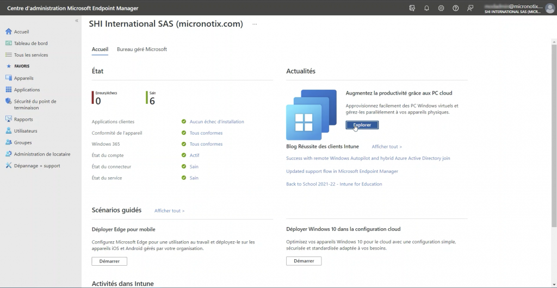
Task: Click the Favoris star icon
Action: [9, 66]
